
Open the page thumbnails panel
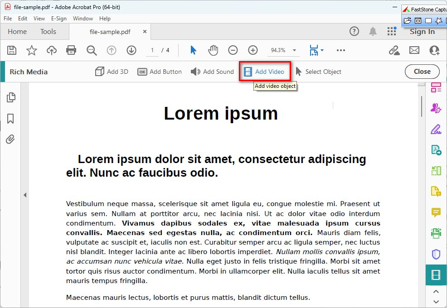pos(10,97)
